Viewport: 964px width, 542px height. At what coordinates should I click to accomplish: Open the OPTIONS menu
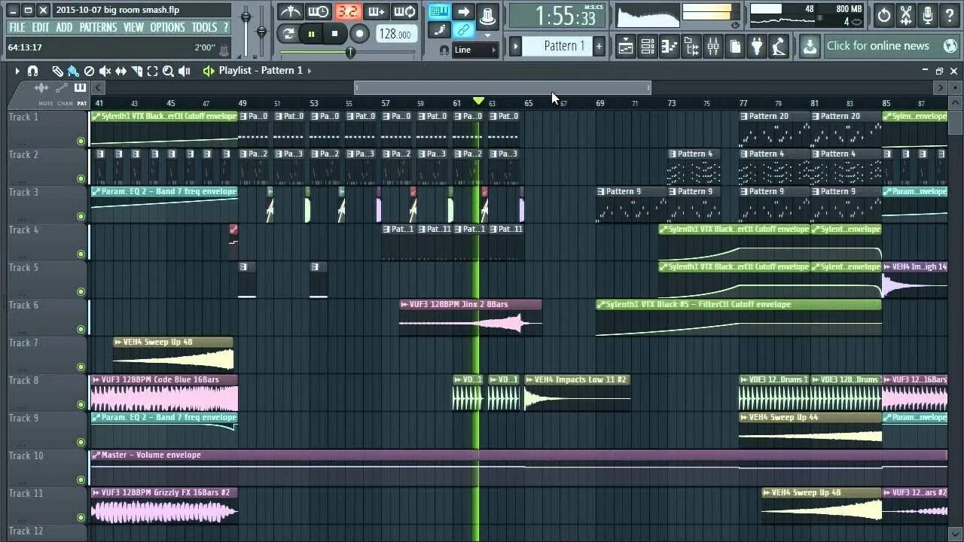click(167, 27)
